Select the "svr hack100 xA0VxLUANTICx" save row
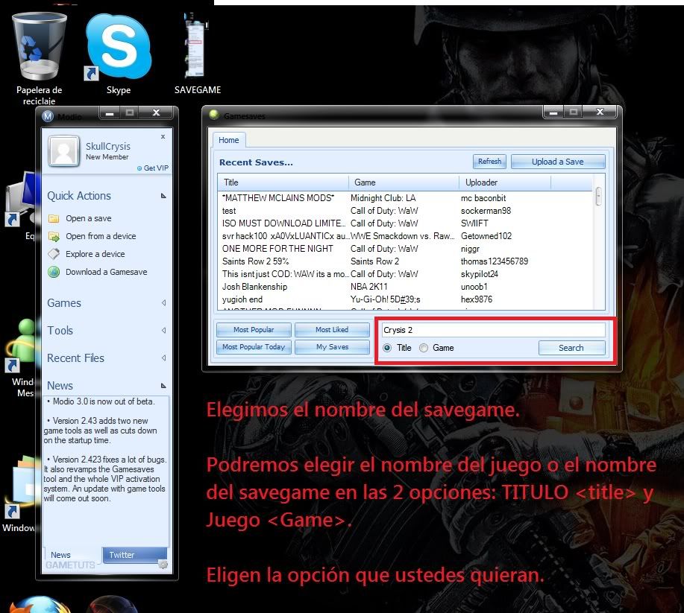Viewport: 684px width, 613px height. tap(406, 236)
